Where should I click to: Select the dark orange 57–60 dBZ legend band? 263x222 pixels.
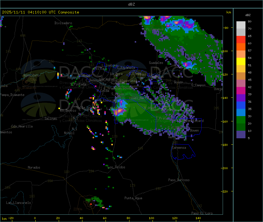[x=241, y=47]
